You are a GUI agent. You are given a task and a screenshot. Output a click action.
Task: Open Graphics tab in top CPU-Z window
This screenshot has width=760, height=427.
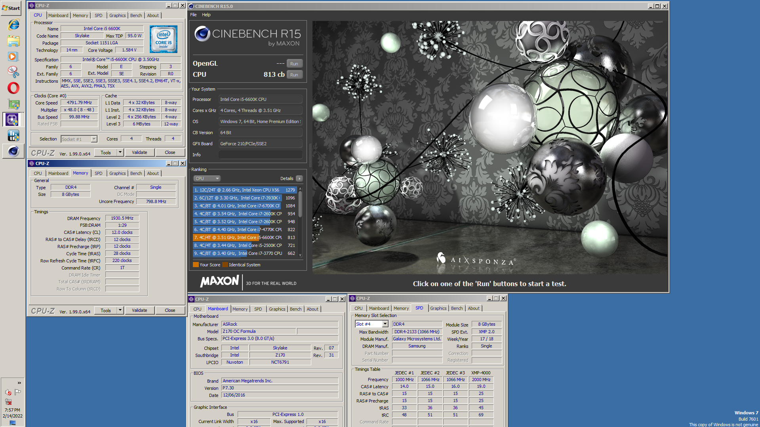117,15
